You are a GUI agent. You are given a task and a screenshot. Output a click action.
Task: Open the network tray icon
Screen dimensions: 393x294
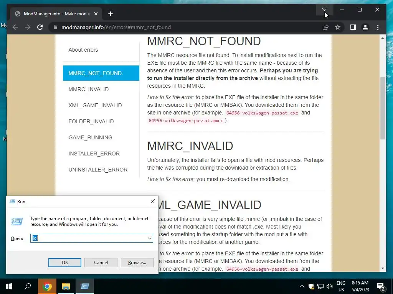pos(320,286)
